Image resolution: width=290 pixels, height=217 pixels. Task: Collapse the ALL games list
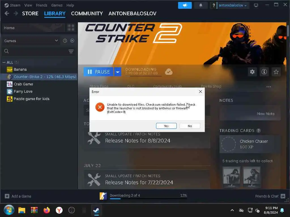[x=4, y=62]
